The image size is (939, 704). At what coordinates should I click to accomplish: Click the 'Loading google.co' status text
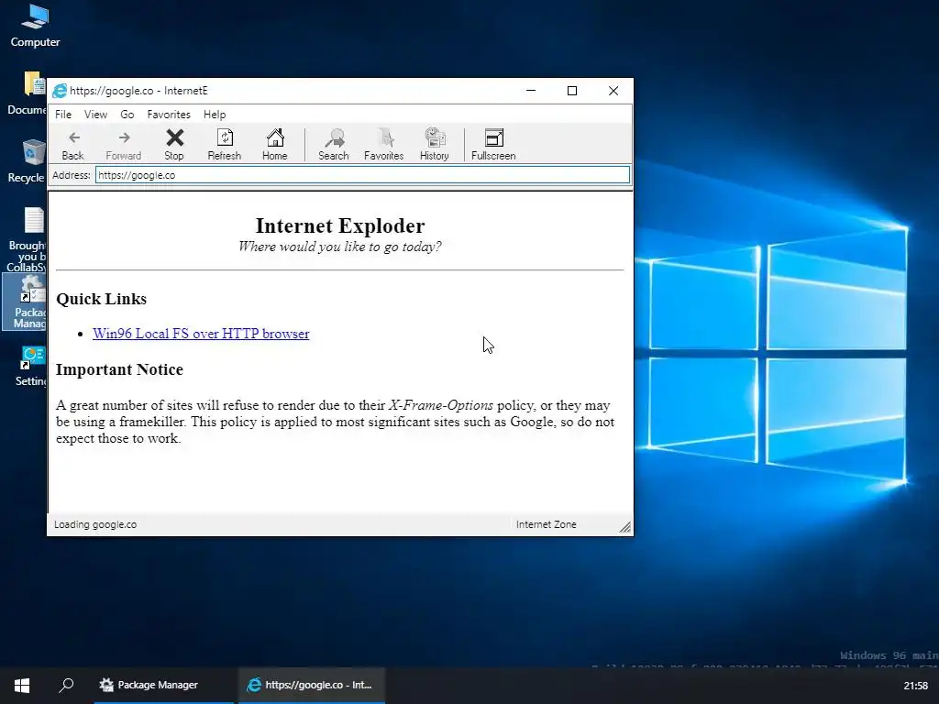pos(95,524)
